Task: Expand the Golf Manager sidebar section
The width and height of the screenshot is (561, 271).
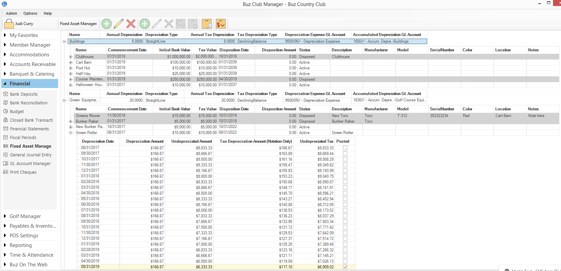Action: point(25,216)
